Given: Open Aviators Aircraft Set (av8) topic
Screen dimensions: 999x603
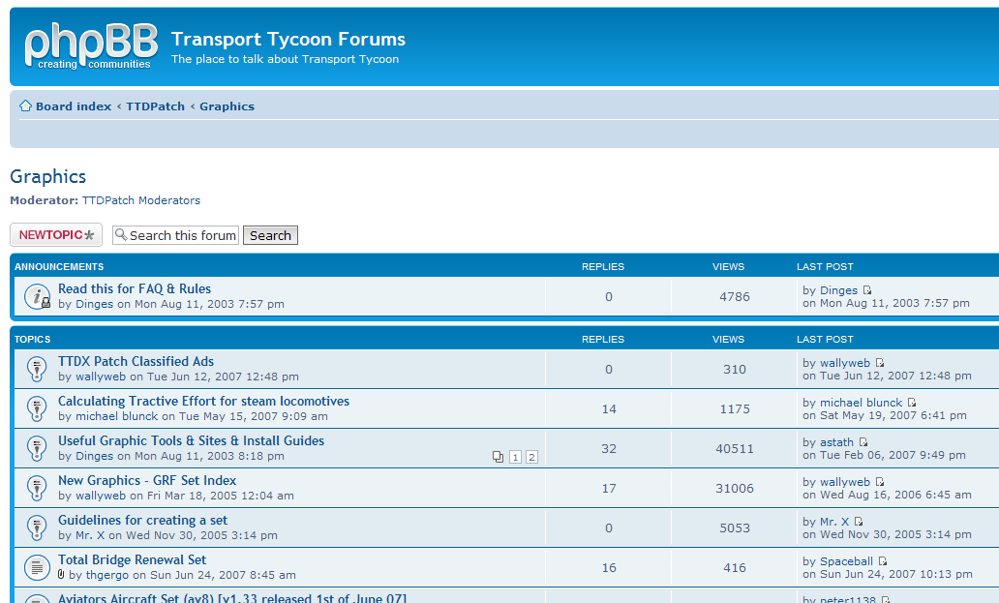Looking at the screenshot, I should [x=232, y=598].
